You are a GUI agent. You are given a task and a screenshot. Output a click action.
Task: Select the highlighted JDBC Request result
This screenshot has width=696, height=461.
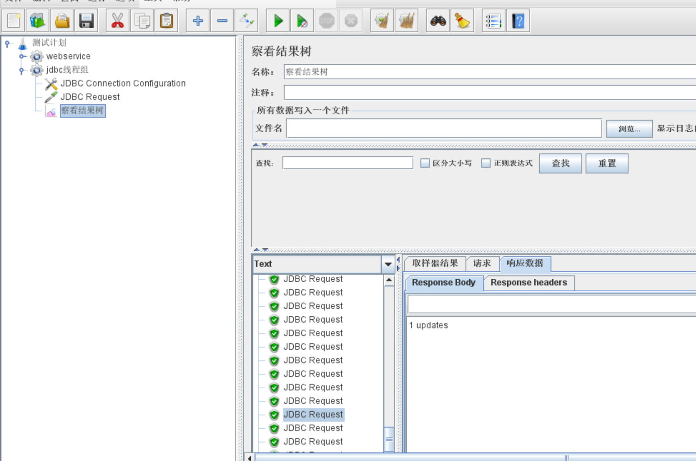coord(313,414)
